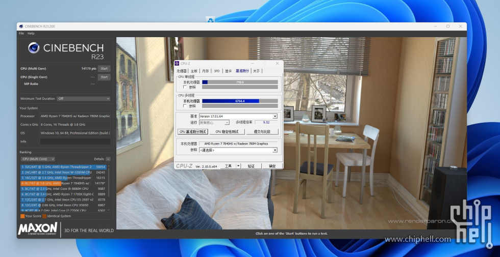Click the multi-thread bar showing 6764.4
This screenshot has width=500, height=257.
point(240,101)
